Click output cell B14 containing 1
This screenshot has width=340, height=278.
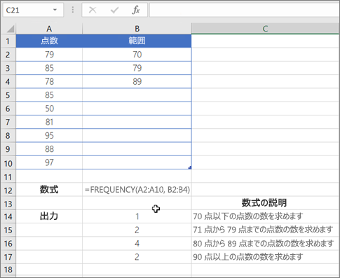[x=137, y=216]
